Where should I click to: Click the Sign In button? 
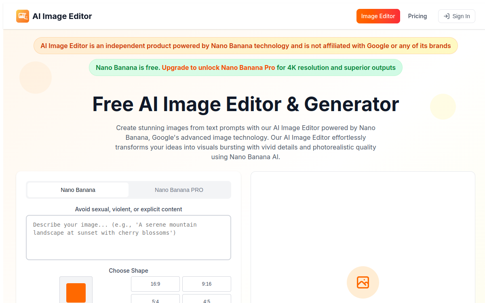457,16
